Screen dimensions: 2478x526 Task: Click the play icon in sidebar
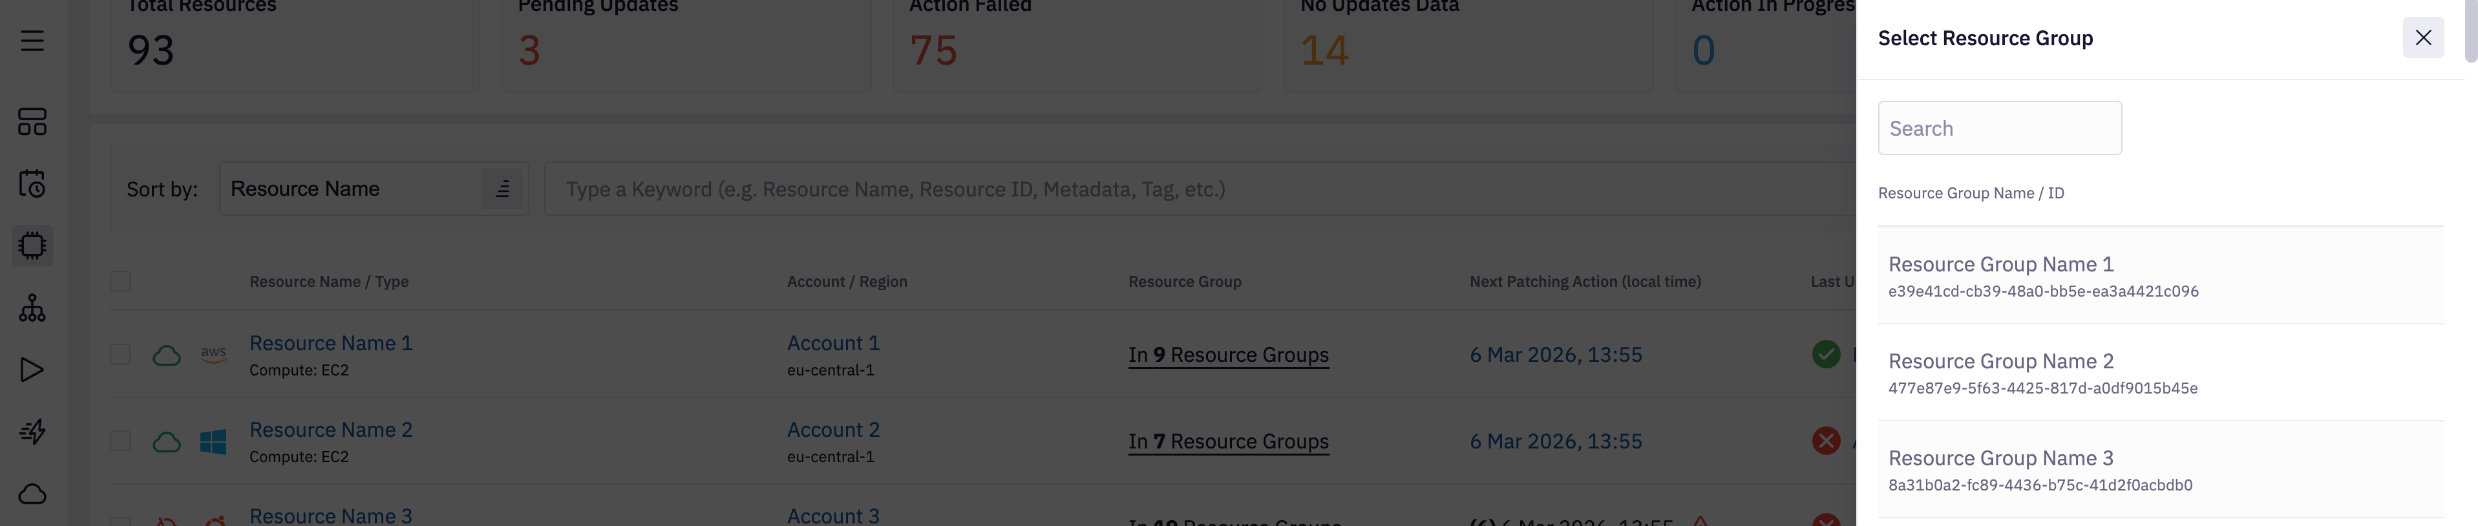tap(33, 370)
